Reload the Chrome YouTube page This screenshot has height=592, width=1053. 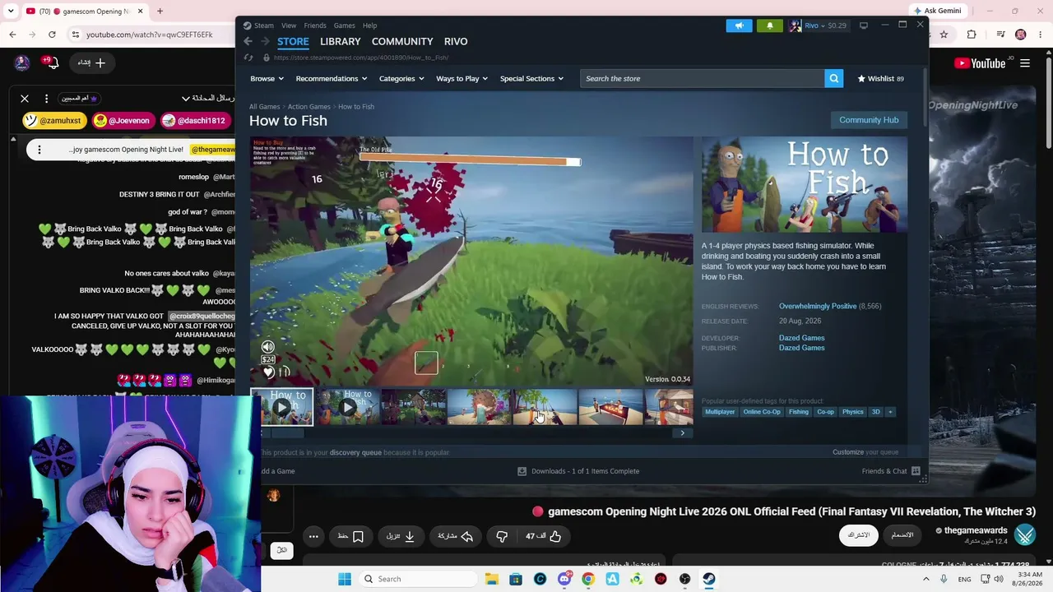(x=52, y=35)
